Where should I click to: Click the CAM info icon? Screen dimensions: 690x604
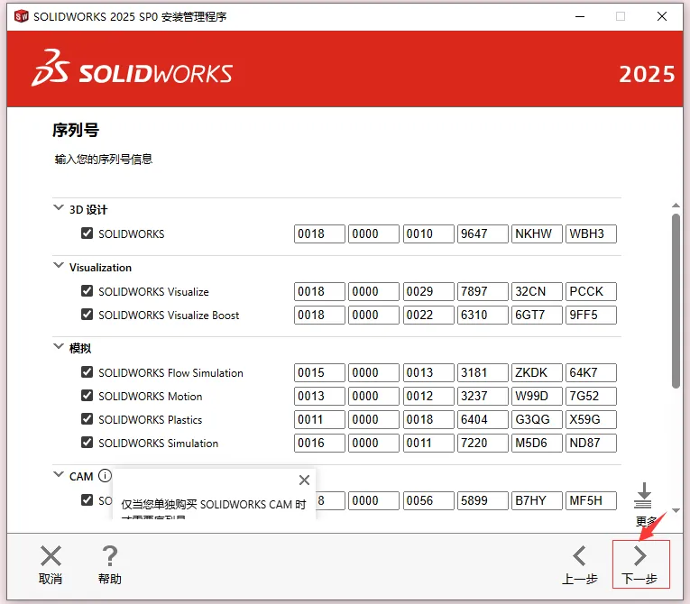[105, 476]
